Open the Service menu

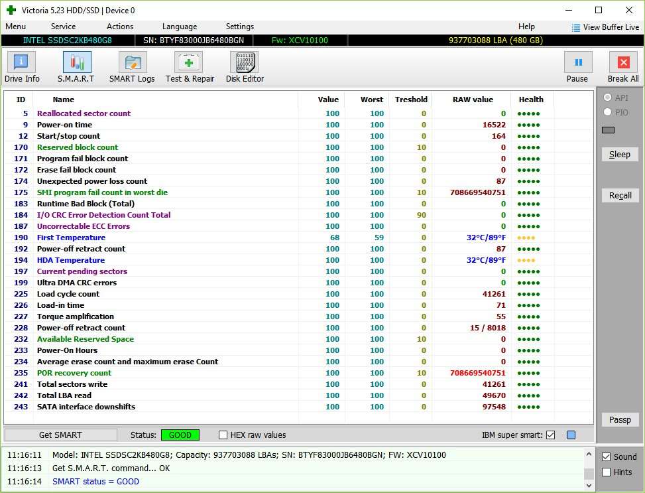tap(63, 27)
